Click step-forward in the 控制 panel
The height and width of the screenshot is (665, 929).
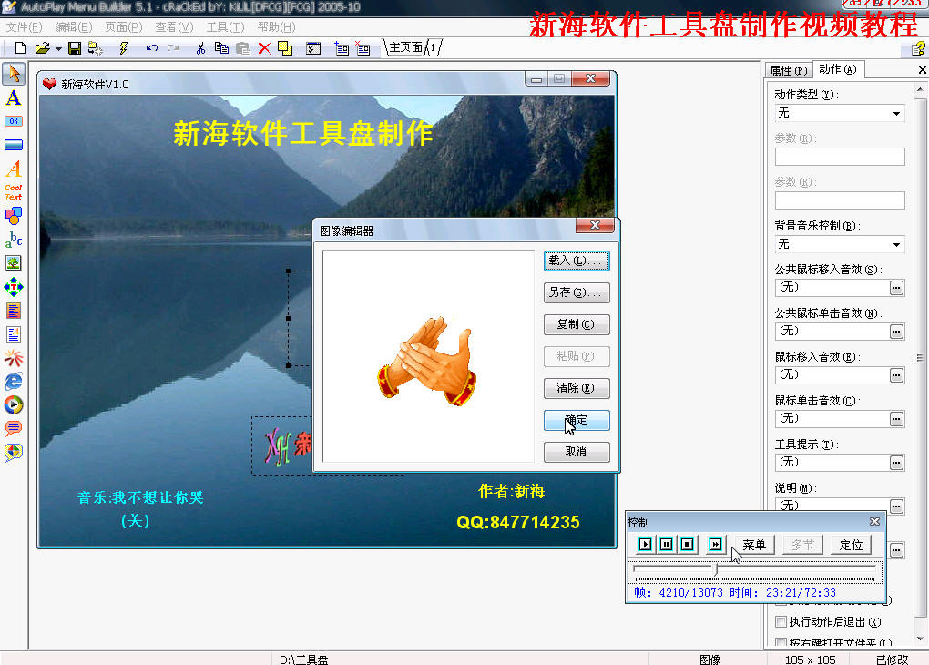pos(715,544)
